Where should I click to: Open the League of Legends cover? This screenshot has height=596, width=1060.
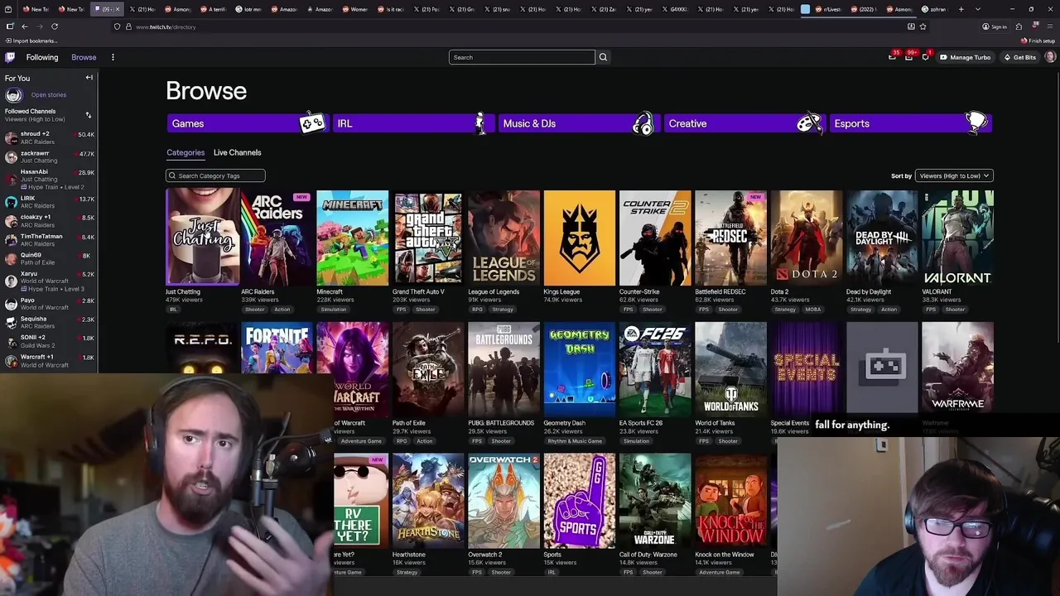coord(503,238)
